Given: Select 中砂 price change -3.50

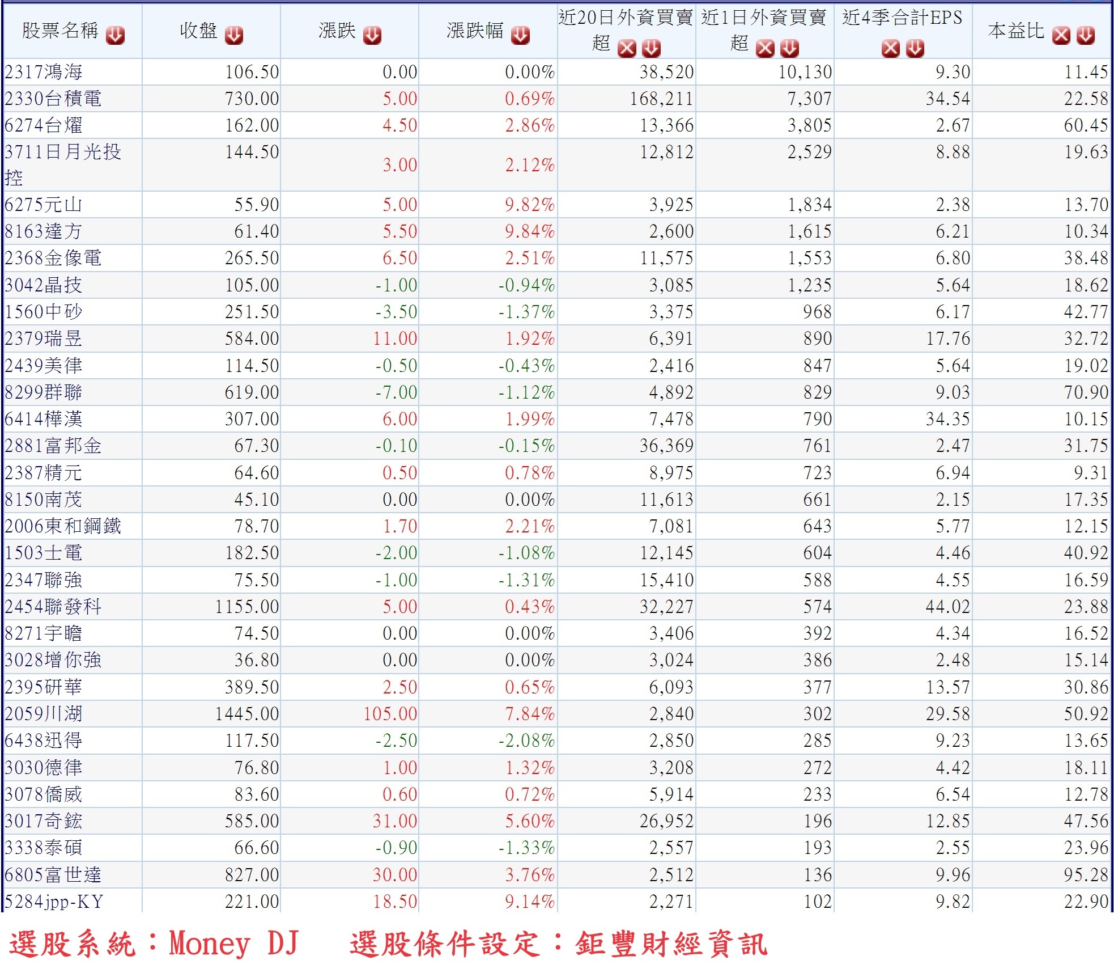Looking at the screenshot, I should [396, 312].
